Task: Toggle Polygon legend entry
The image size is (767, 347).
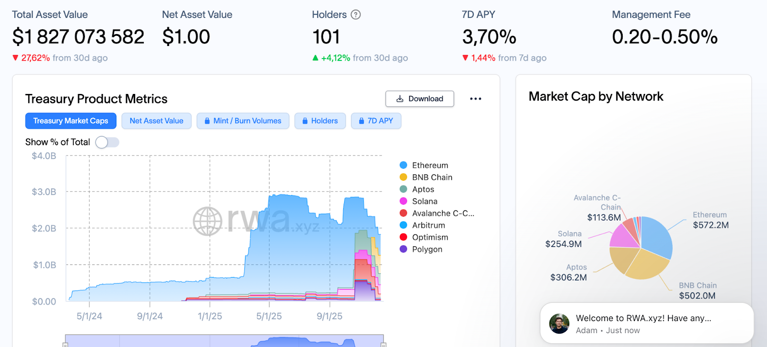Action: pyautogui.click(x=421, y=249)
